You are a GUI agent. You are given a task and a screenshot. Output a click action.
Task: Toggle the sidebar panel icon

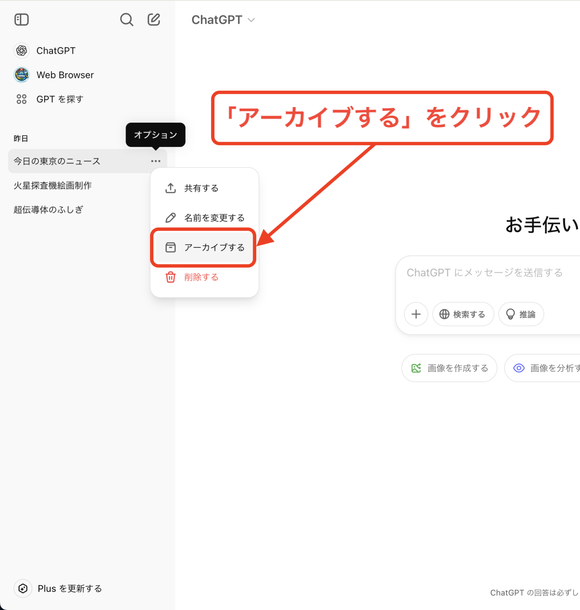coord(21,19)
